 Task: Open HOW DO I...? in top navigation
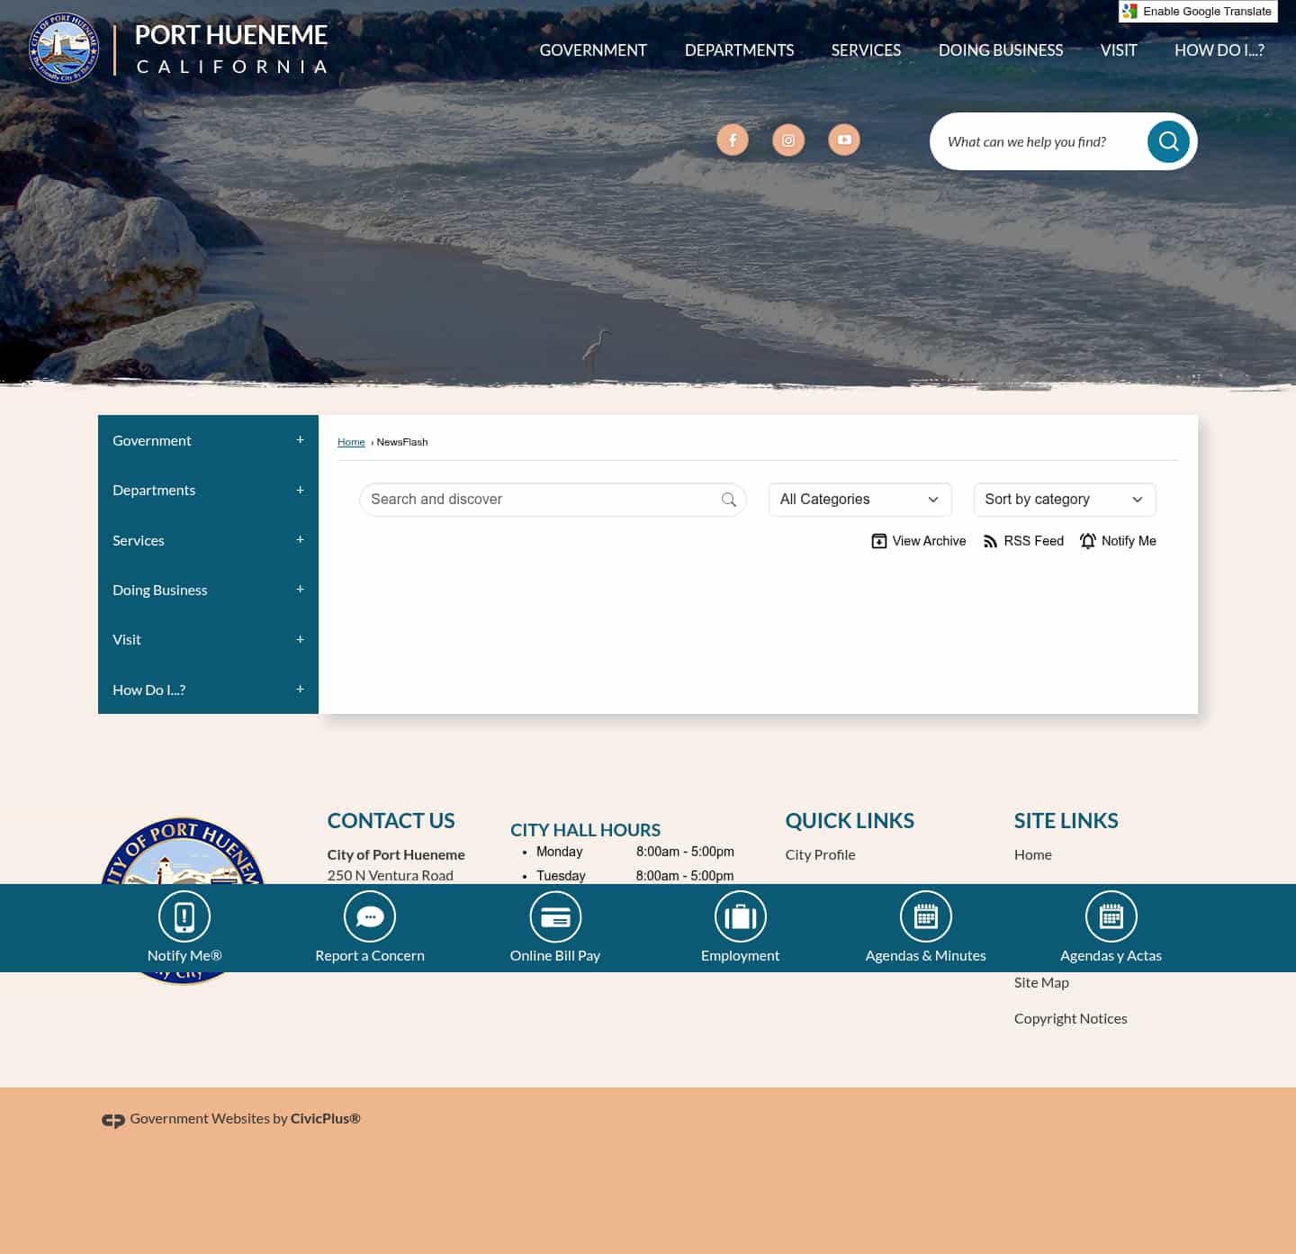(1219, 50)
